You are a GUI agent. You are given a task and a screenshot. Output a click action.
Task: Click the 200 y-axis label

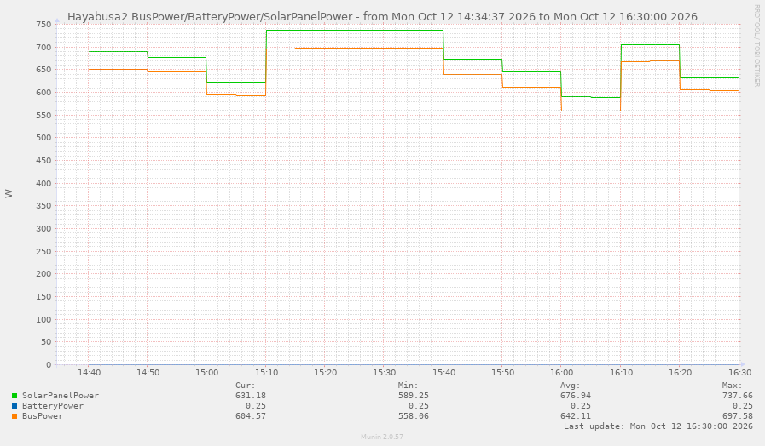tap(43, 274)
